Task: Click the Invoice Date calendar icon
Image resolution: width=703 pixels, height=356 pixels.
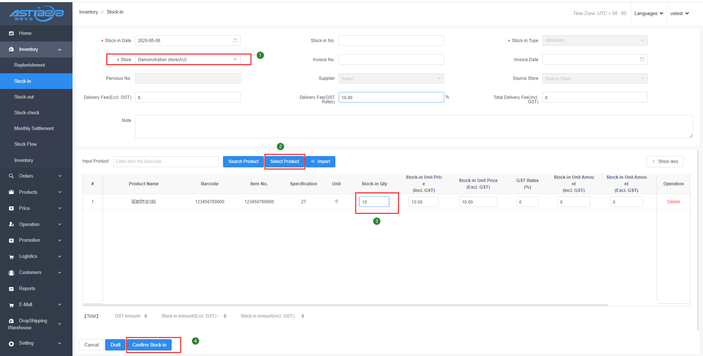Action: click(x=642, y=59)
